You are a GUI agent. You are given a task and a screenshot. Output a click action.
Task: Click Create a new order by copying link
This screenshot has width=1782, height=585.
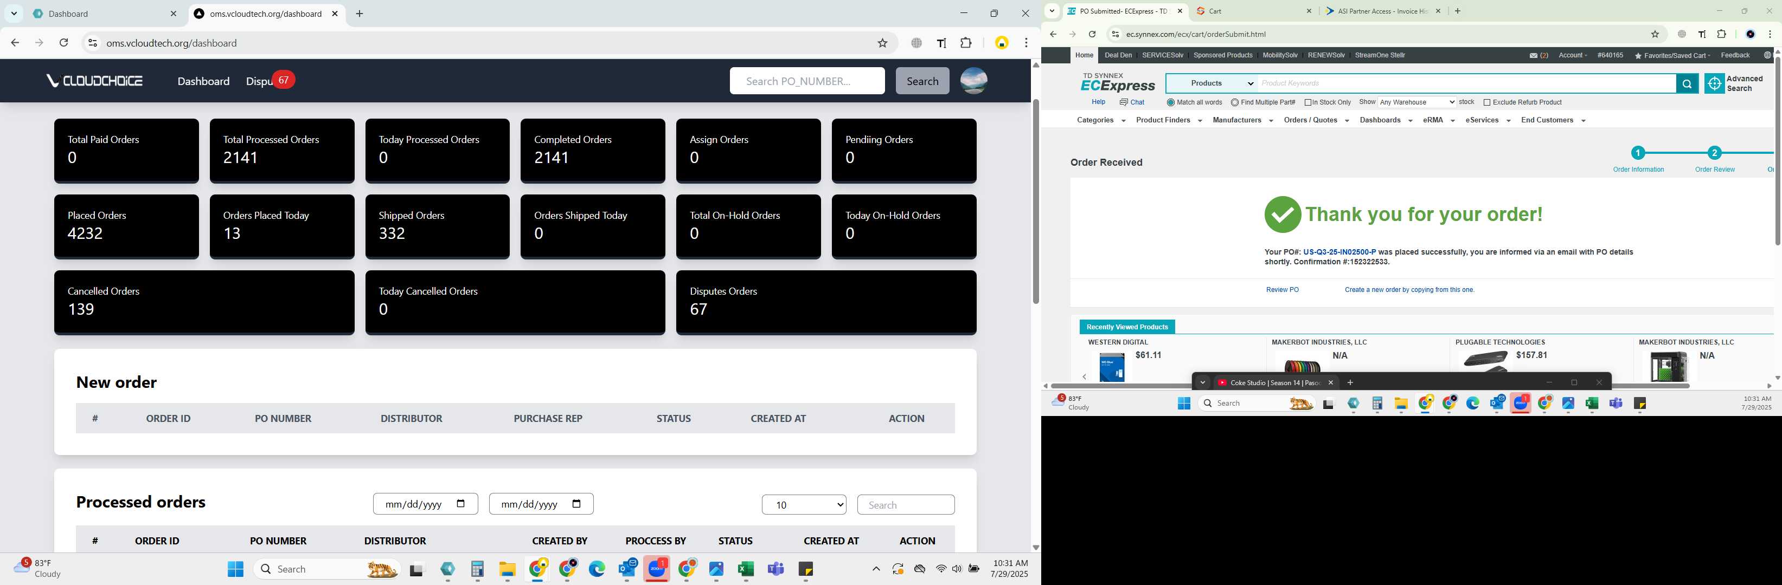(x=1409, y=290)
